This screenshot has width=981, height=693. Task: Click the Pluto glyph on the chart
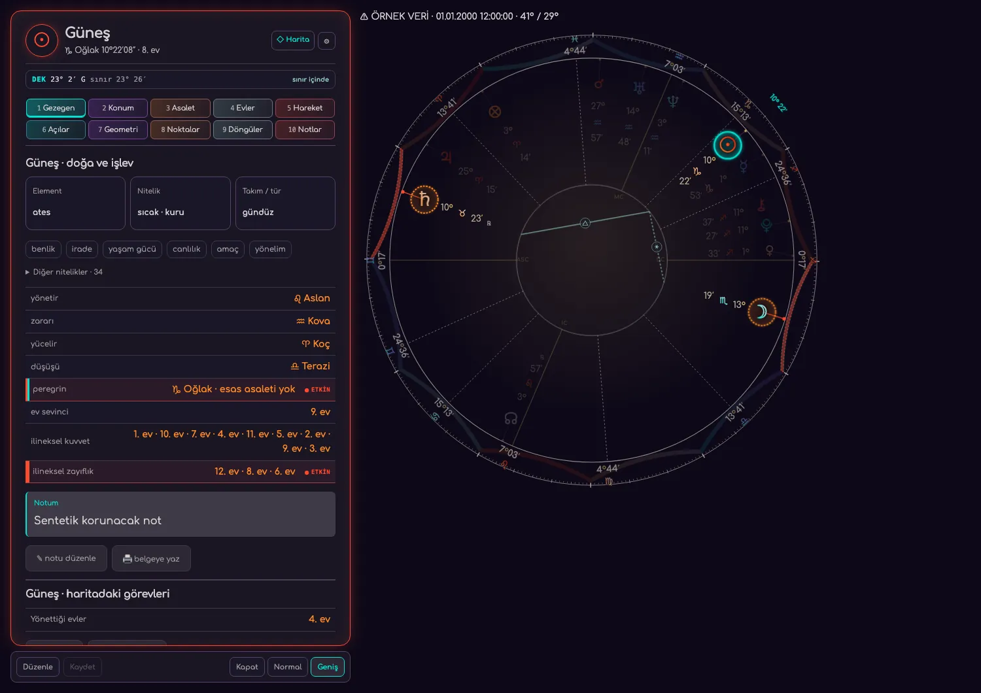(766, 226)
